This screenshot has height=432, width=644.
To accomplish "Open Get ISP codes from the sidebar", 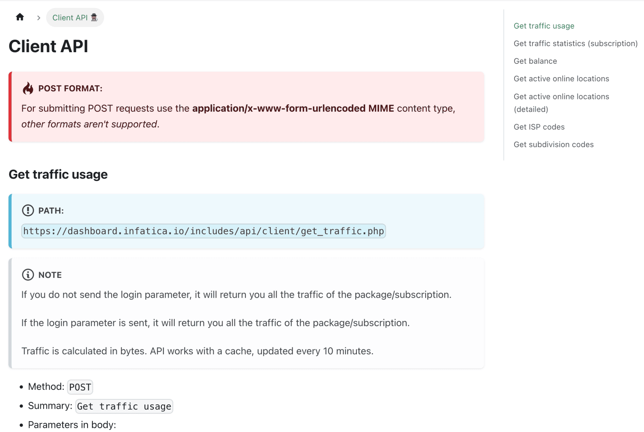I will pyautogui.click(x=539, y=127).
